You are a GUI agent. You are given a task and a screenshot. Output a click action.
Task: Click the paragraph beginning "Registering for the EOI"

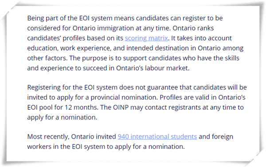click(x=137, y=102)
